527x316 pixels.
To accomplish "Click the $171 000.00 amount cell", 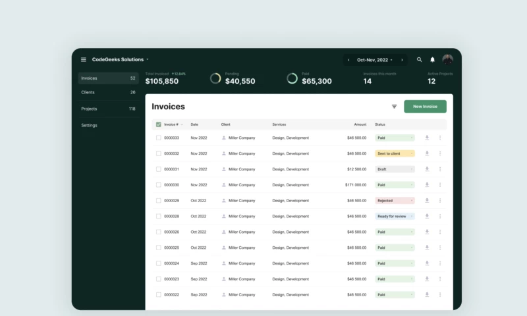I will (356, 185).
